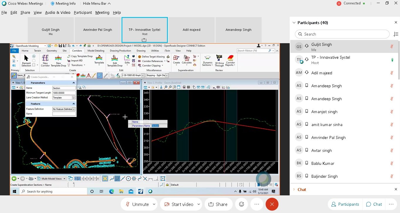
Task: Click Copy Template Drop in the ribbon
Action: pyautogui.click(x=80, y=56)
